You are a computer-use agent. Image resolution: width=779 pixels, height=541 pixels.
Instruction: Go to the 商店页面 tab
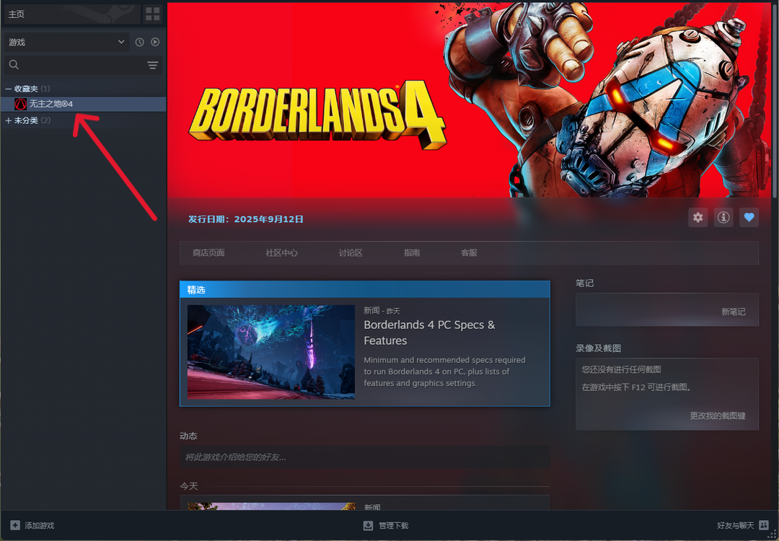coord(208,253)
